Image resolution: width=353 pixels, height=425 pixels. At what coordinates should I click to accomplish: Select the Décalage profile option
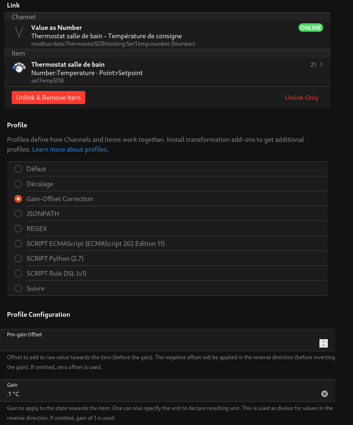click(18, 184)
